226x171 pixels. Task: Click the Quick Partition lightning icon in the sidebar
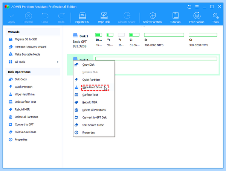pos(11,87)
